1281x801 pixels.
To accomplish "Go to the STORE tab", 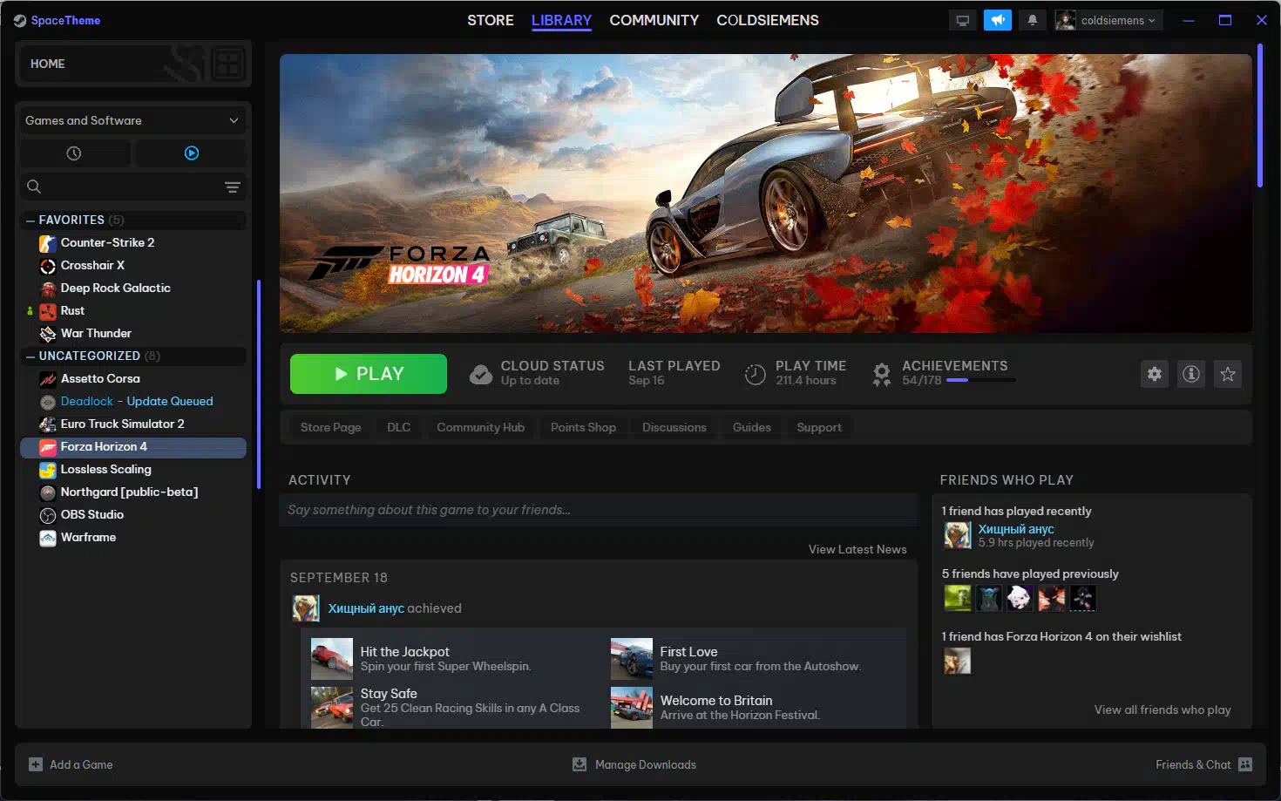I will 491,20.
